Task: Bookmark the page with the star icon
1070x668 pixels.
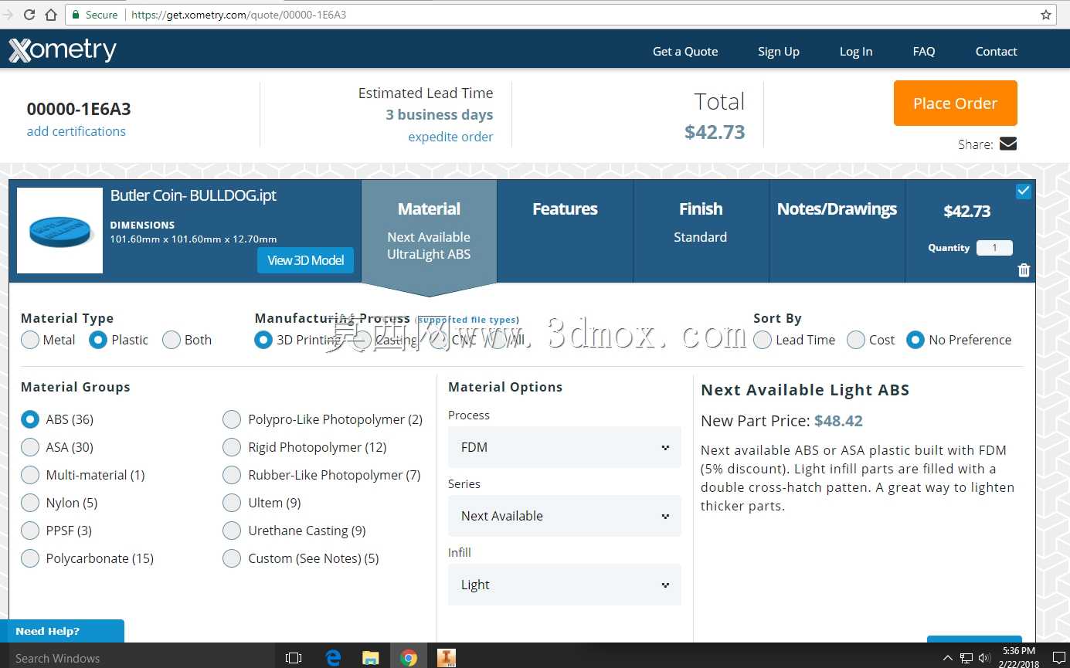Action: [1046, 15]
